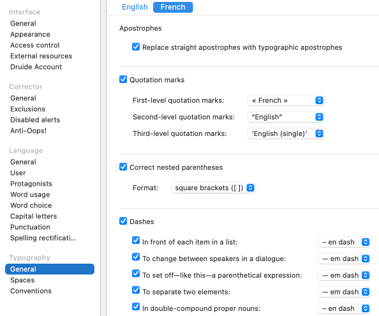The height and width of the screenshot is (316, 379).
Task: Select the French language tab
Action: click(x=173, y=7)
